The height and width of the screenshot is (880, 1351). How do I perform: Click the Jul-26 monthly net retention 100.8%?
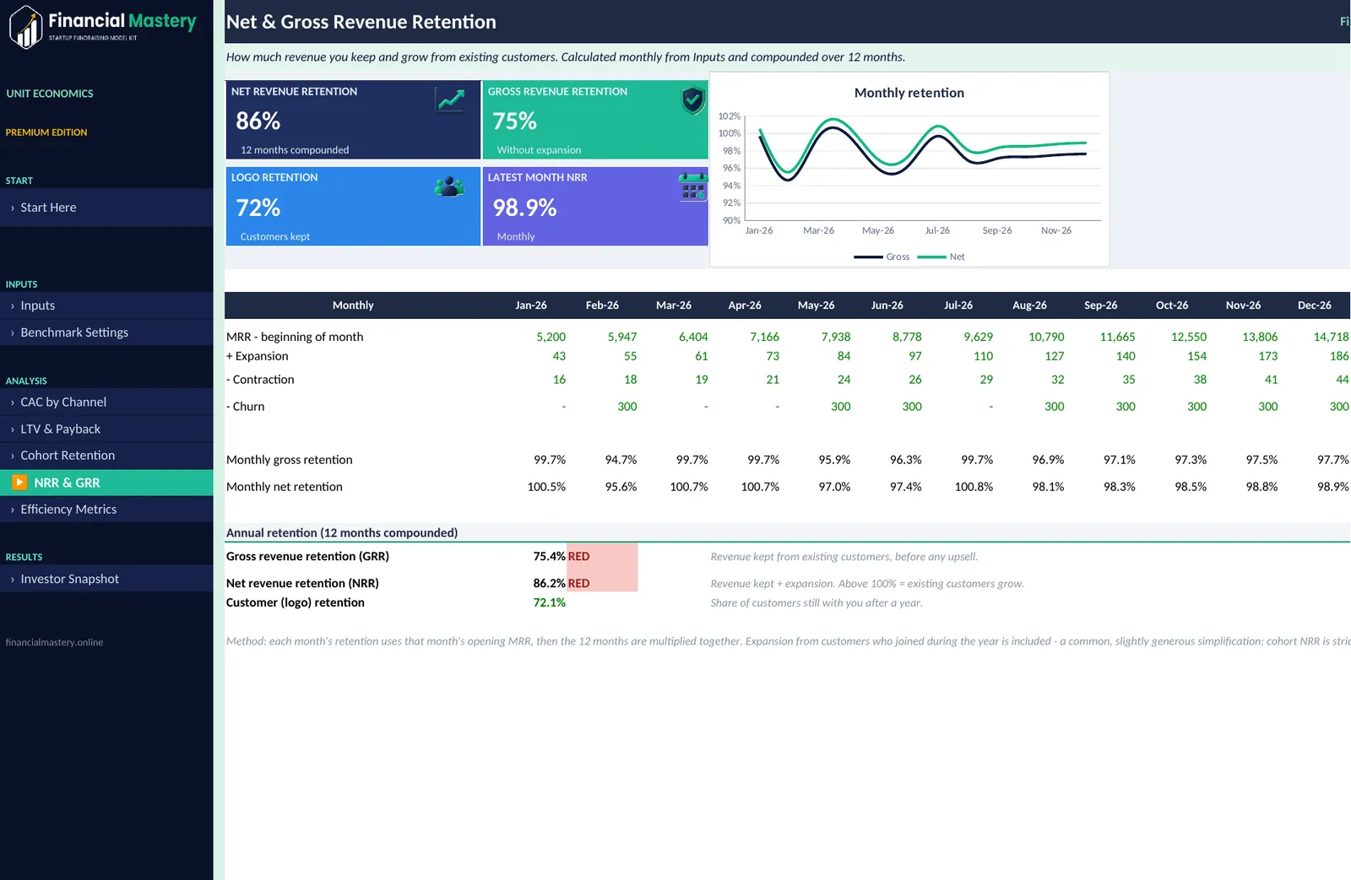(974, 487)
